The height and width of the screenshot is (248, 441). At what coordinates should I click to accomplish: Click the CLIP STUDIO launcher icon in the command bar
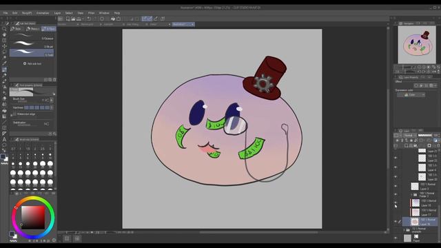[x=60, y=19]
